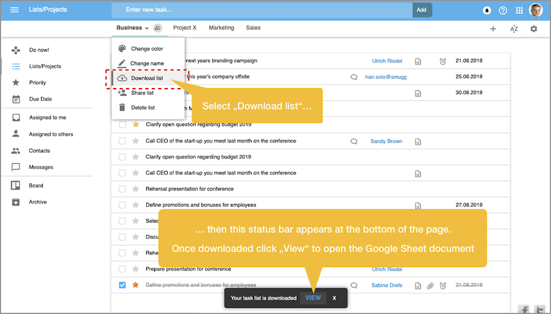Click the note icon in the 27.08.2019 row
Viewport: 551px width, 314px height.
click(418, 206)
